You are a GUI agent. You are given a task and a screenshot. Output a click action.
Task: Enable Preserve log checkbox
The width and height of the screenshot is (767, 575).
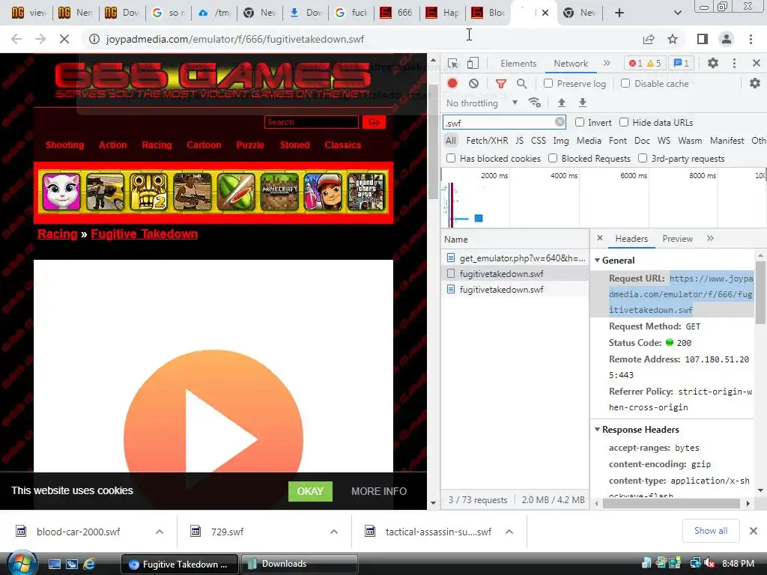click(x=548, y=84)
